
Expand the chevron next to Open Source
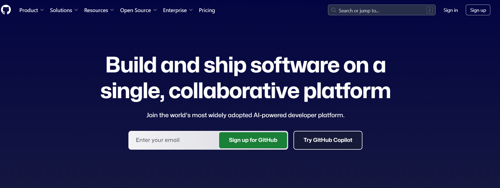coord(155,10)
